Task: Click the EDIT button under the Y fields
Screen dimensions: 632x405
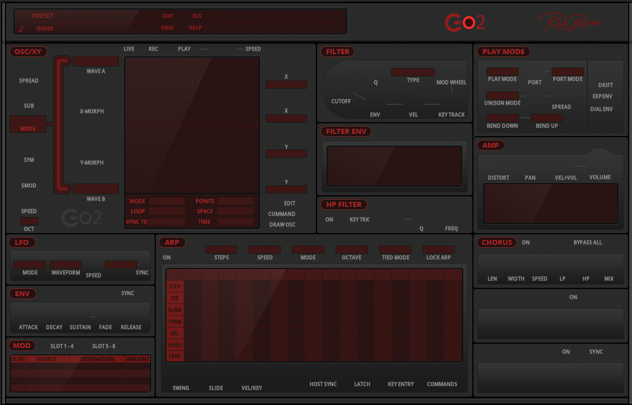Action: click(x=289, y=204)
